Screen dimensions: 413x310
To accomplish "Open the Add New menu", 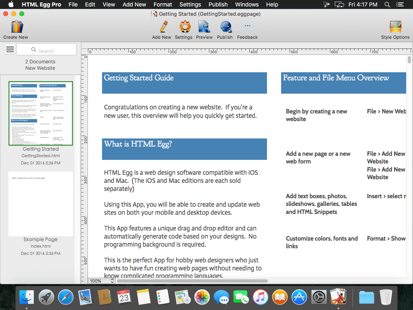I will [x=134, y=4].
